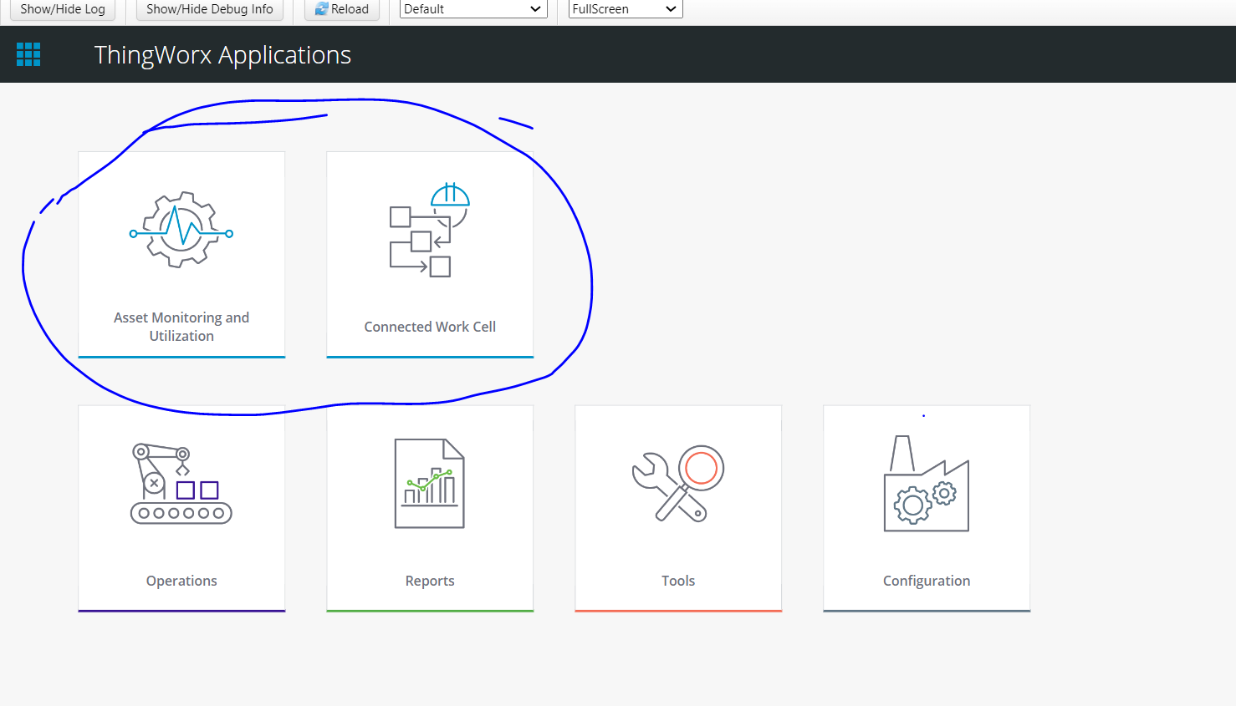Expand the FullScreen mode dropdown

(624, 9)
